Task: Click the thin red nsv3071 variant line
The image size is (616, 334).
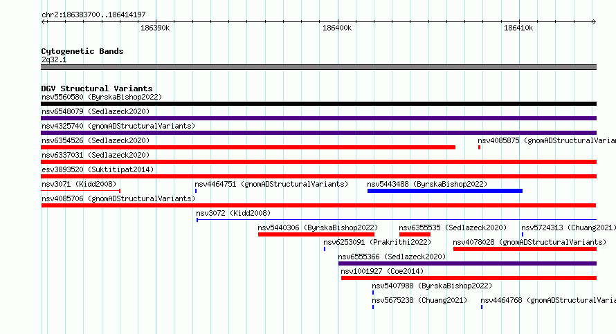Action: pos(80,191)
